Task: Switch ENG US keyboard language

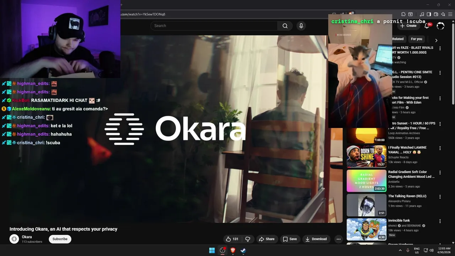Action: click(417, 250)
